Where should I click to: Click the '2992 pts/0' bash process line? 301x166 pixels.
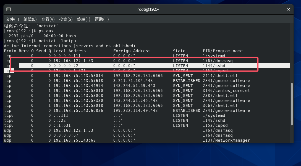[42, 36]
